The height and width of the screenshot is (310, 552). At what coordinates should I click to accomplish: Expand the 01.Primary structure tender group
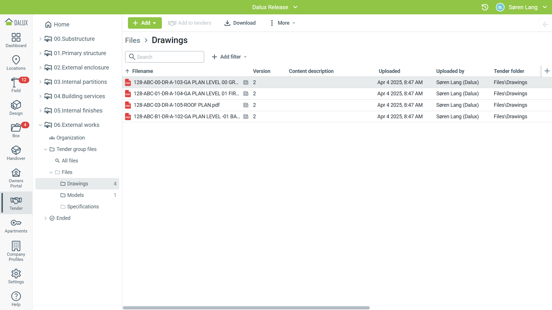[x=40, y=53]
